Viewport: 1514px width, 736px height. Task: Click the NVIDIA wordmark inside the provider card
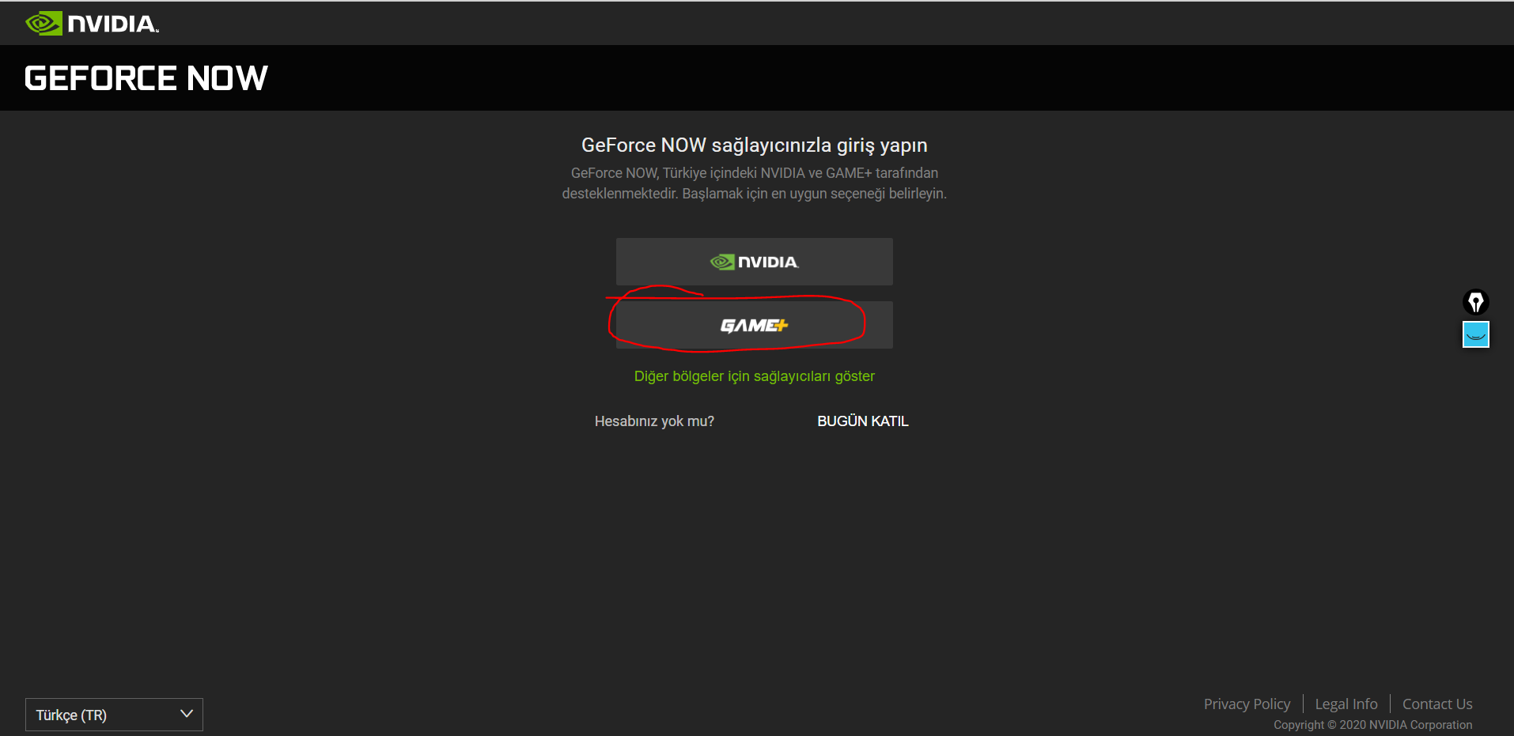point(766,261)
